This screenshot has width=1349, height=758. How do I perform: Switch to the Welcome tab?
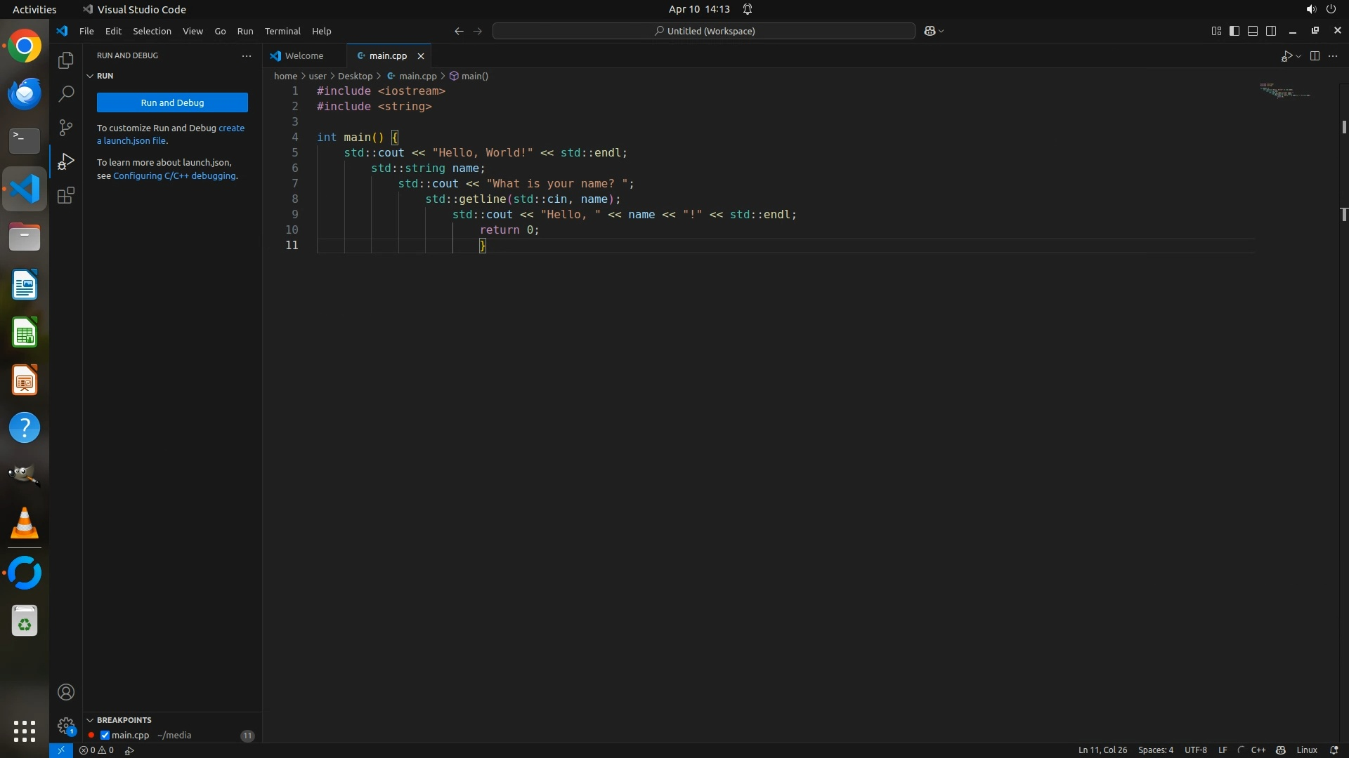tap(304, 55)
